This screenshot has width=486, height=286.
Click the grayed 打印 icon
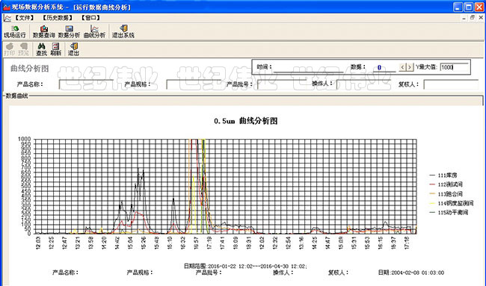tap(9, 49)
